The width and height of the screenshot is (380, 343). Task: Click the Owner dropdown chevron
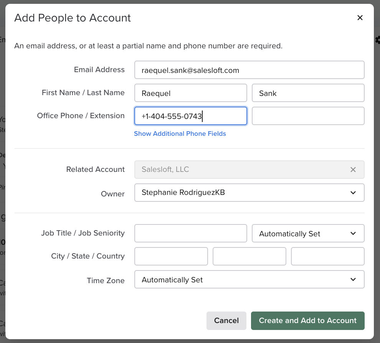(353, 193)
